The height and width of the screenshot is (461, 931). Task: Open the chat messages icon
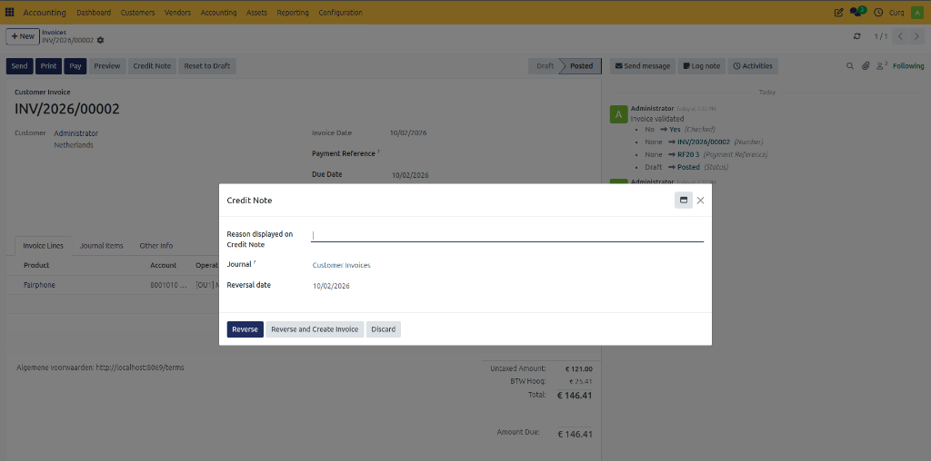pyautogui.click(x=857, y=12)
